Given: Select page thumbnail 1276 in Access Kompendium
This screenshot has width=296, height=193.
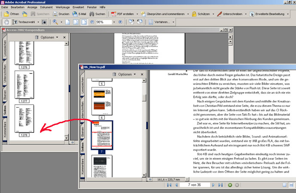Looking at the screenshot, I should click(x=24, y=53).
